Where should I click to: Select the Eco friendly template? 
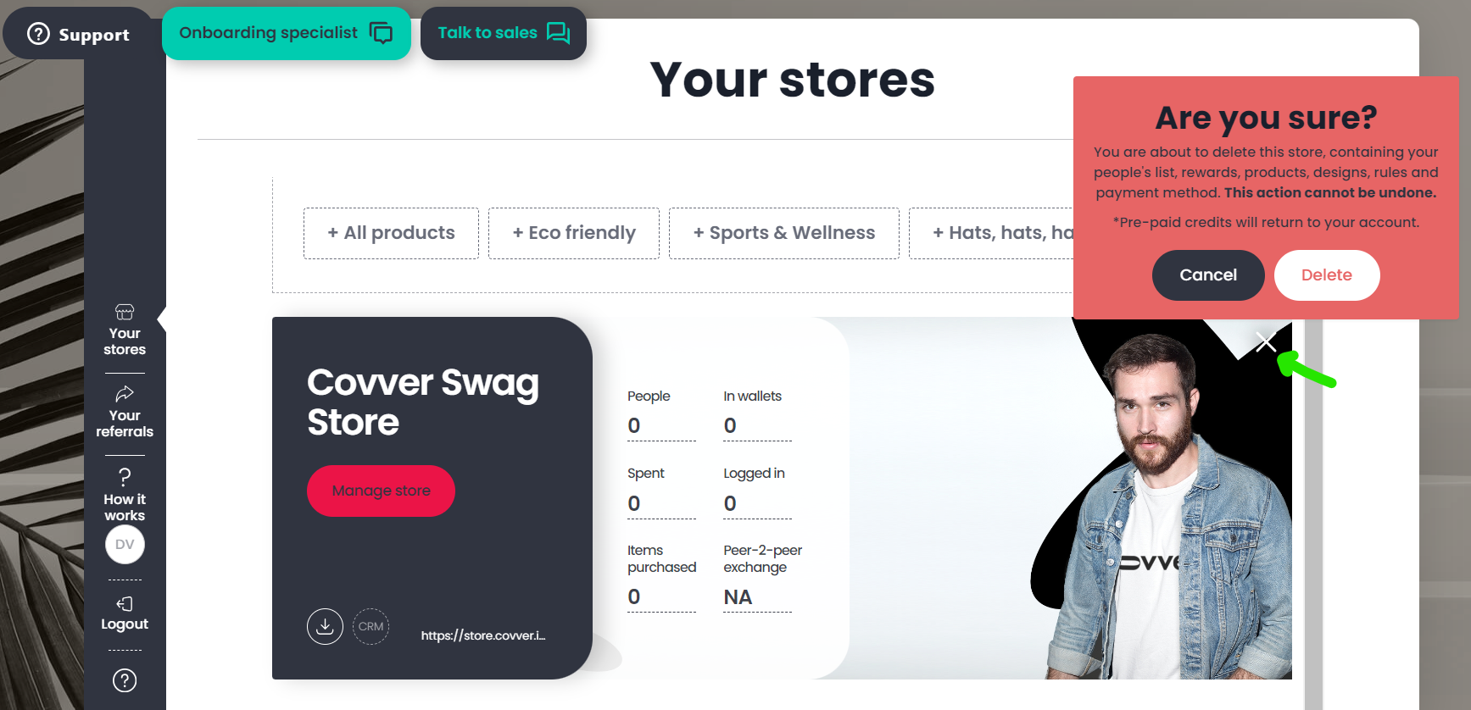[574, 233]
